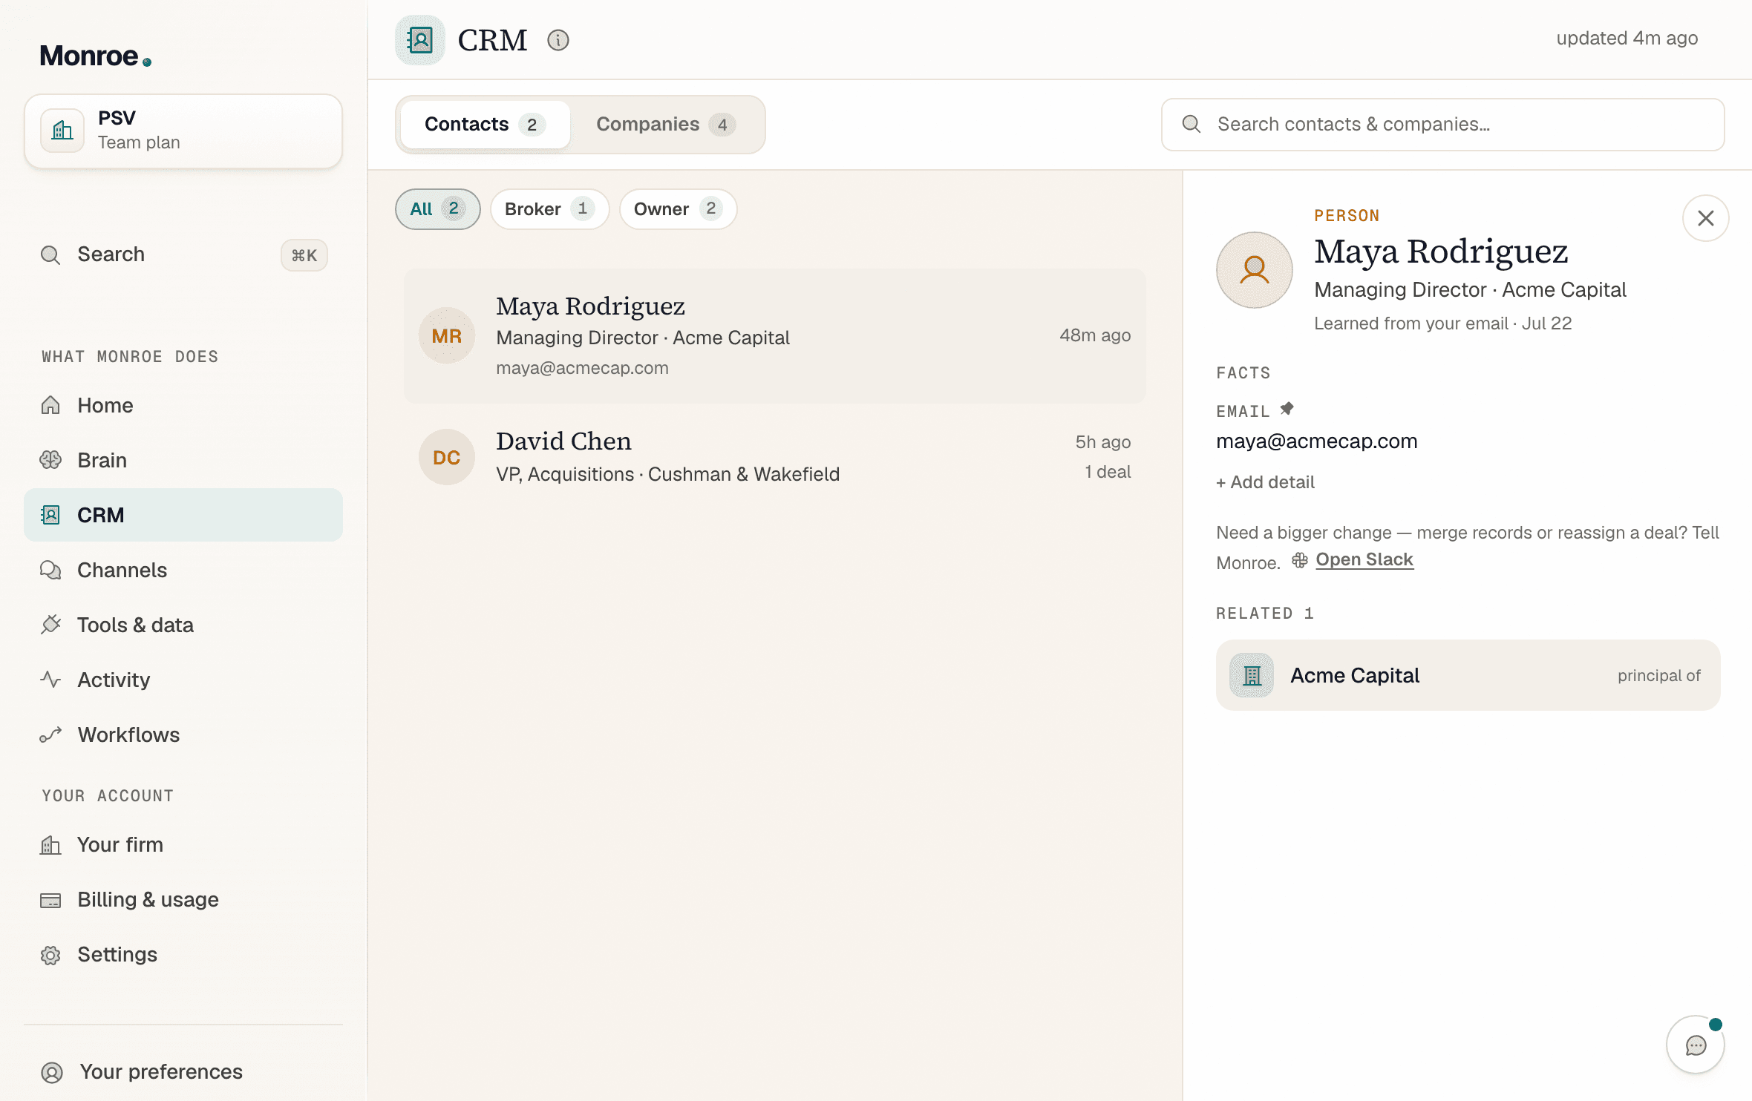The image size is (1752, 1101).
Task: Click the maya@acmecap.com email value
Action: coord(1316,441)
